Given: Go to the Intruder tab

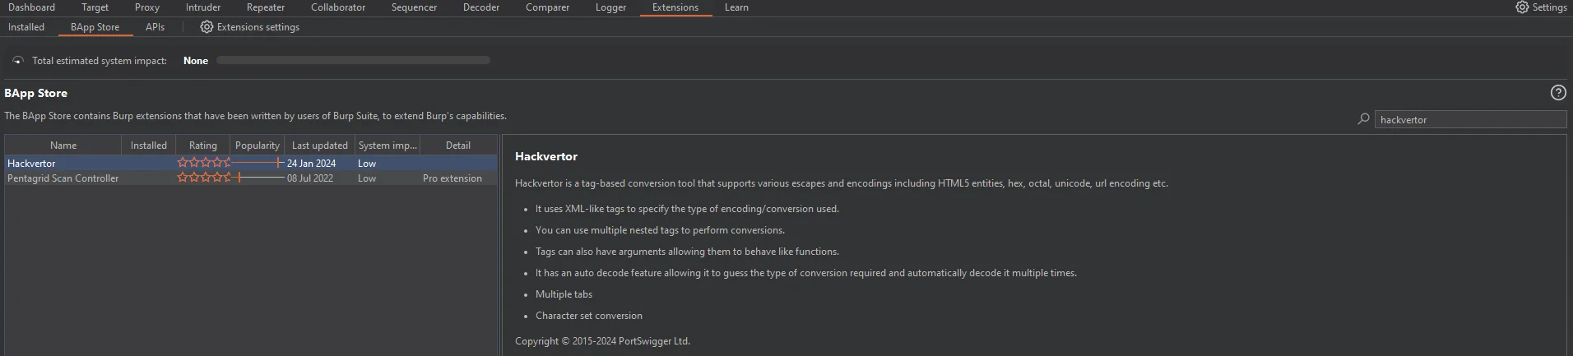Looking at the screenshot, I should coord(203,7).
